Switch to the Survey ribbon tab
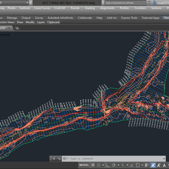This screenshot has width=169, height=169. click(39, 18)
